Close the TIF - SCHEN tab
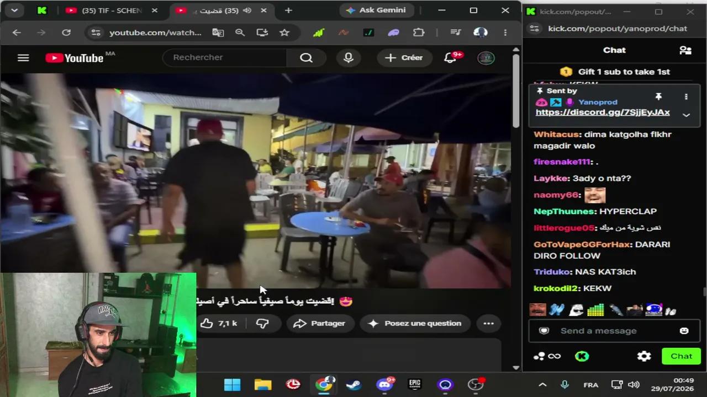The height and width of the screenshot is (397, 707). [154, 10]
